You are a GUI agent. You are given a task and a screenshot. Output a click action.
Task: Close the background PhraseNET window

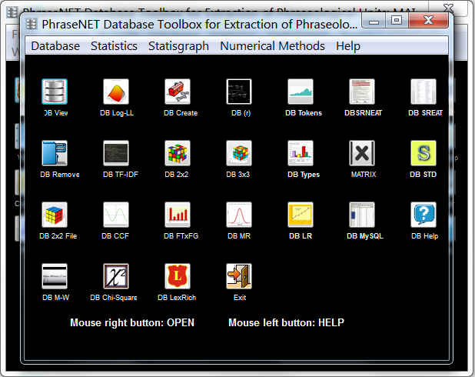point(448,8)
